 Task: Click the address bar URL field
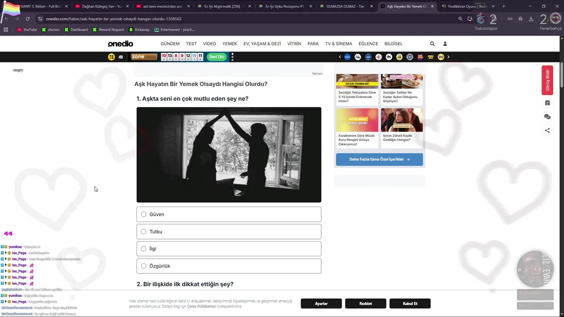(x=247, y=19)
